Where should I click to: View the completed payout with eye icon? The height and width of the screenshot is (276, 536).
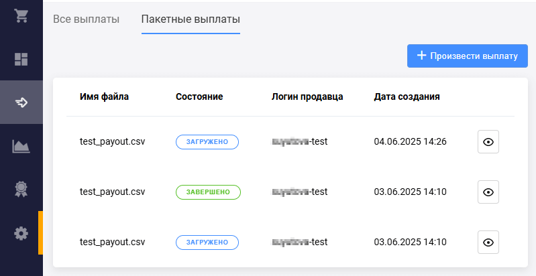pos(488,192)
